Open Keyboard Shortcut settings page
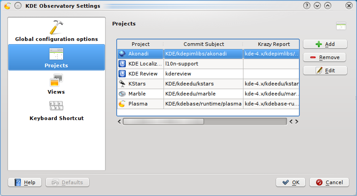Image resolution: width=357 pixels, height=196 pixels. point(56,111)
